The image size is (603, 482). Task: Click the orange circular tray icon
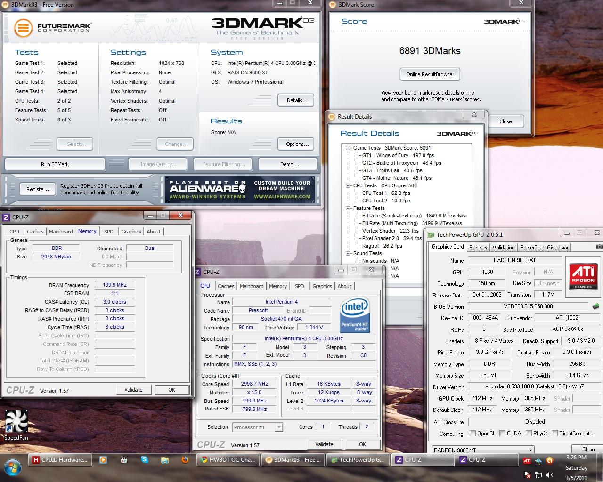549,461
